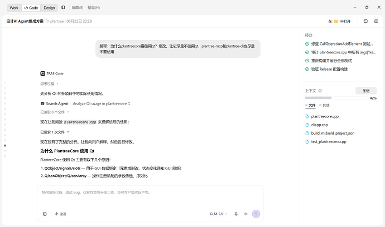
Task: Open the layout panel icon in header
Action: (365, 21)
